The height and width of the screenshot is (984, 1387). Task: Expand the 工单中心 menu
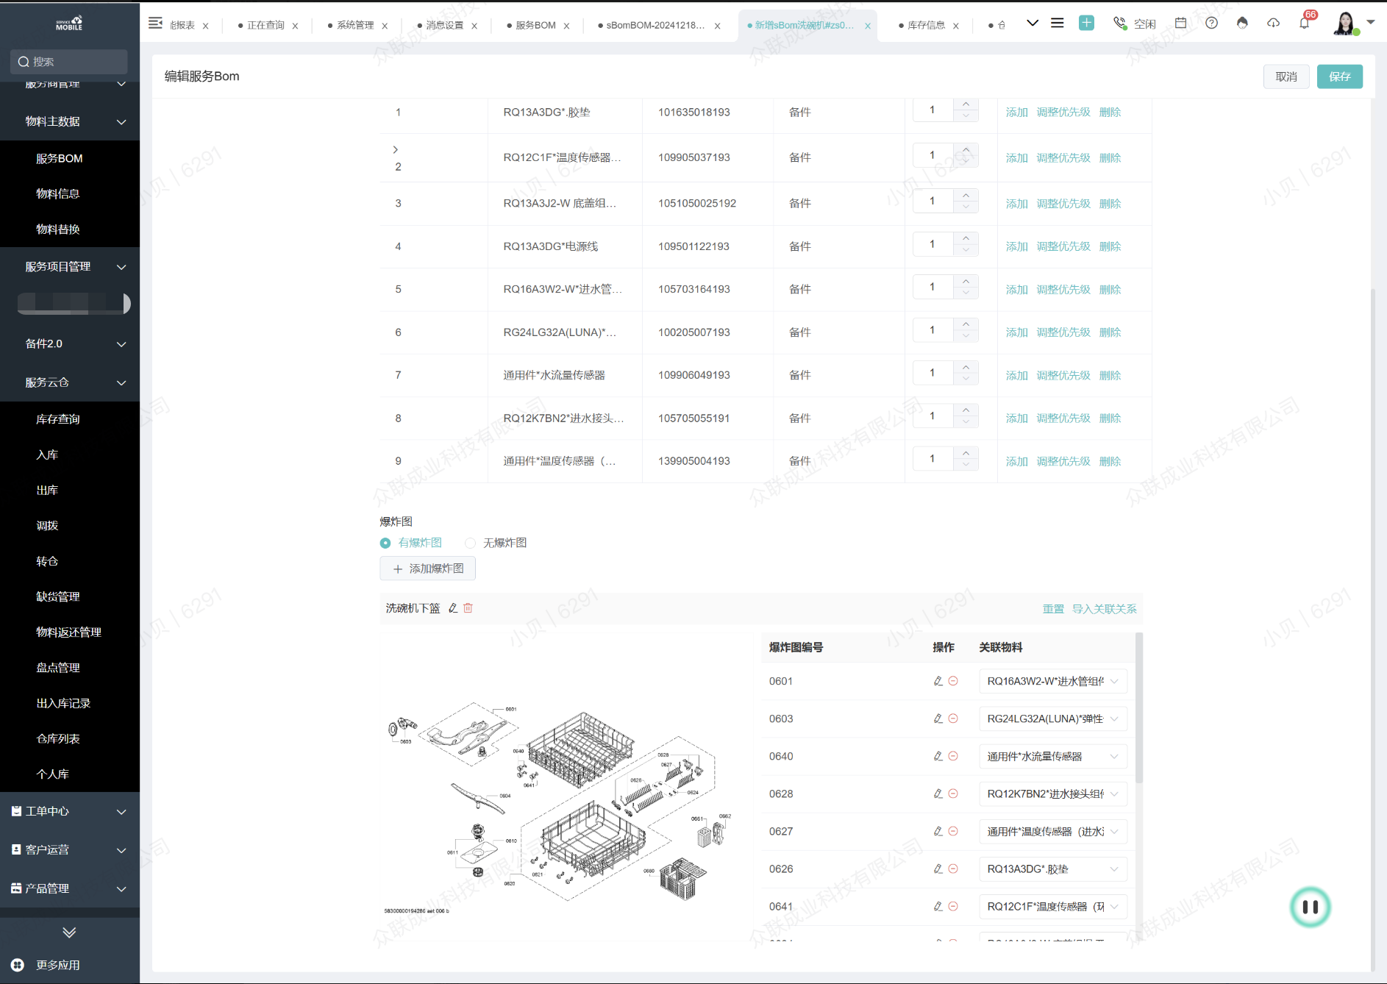coord(70,811)
